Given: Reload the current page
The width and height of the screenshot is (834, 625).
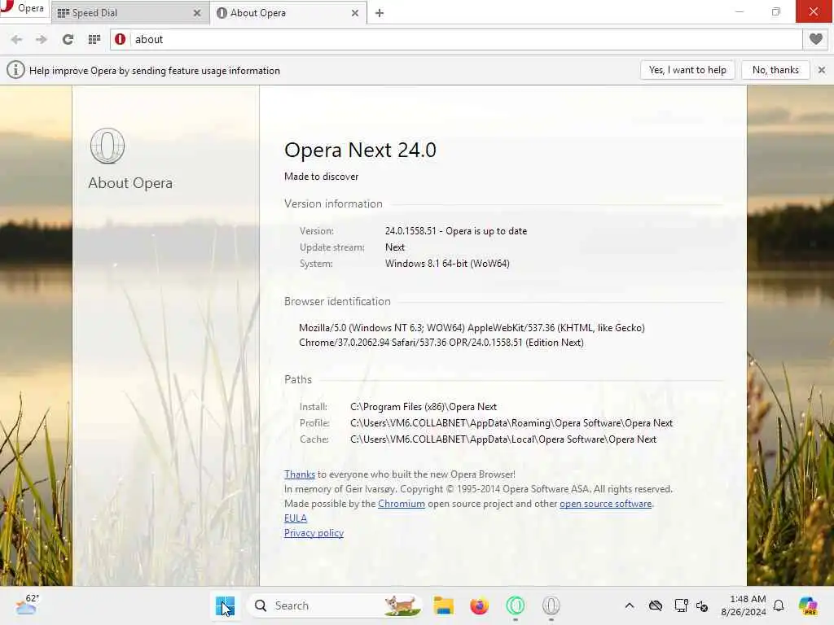Looking at the screenshot, I should tap(68, 39).
